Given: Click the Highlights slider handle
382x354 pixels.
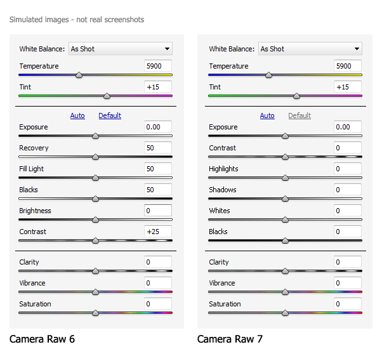Looking at the screenshot, I should pyautogui.click(x=285, y=178).
